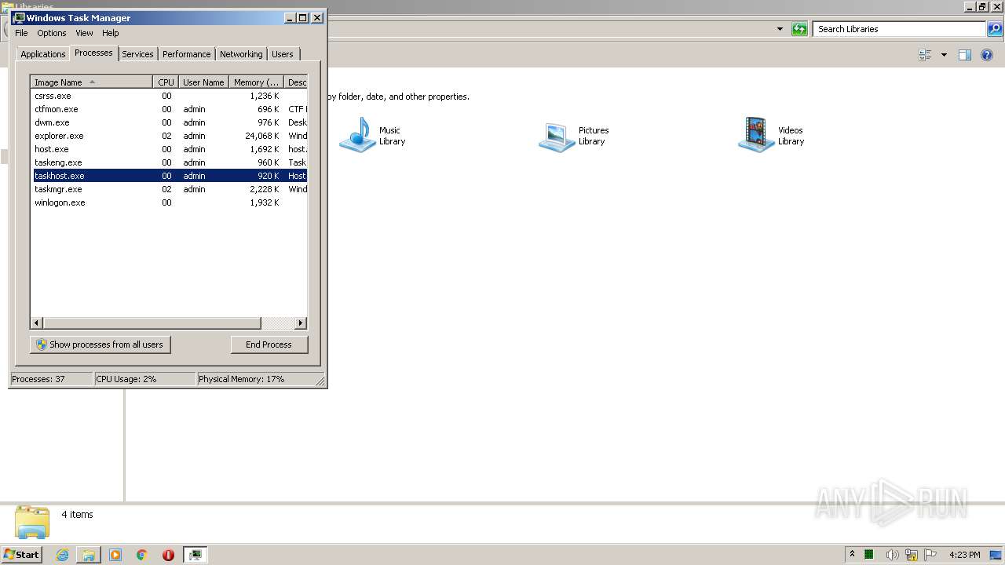Click the process list horizontal scrollbar thumb
The height and width of the screenshot is (565, 1005).
click(152, 323)
